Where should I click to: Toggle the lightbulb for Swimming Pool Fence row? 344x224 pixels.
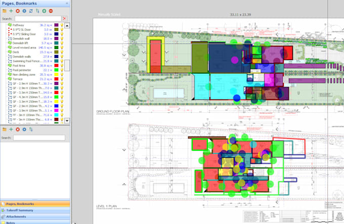tap(62, 61)
